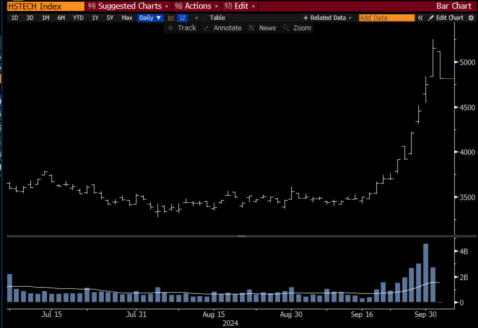
Task: Click the Jul 15 date axis label
Action: click(52, 314)
